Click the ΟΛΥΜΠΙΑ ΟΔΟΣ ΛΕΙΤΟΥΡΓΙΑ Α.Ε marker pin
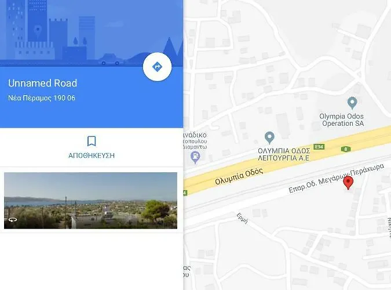 click(269, 137)
